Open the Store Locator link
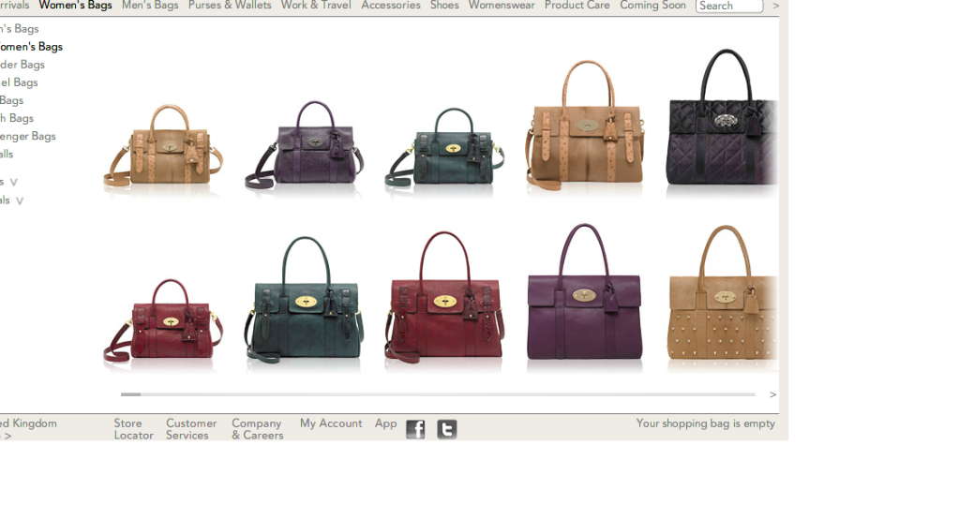The height and width of the screenshot is (519, 959). 133,429
